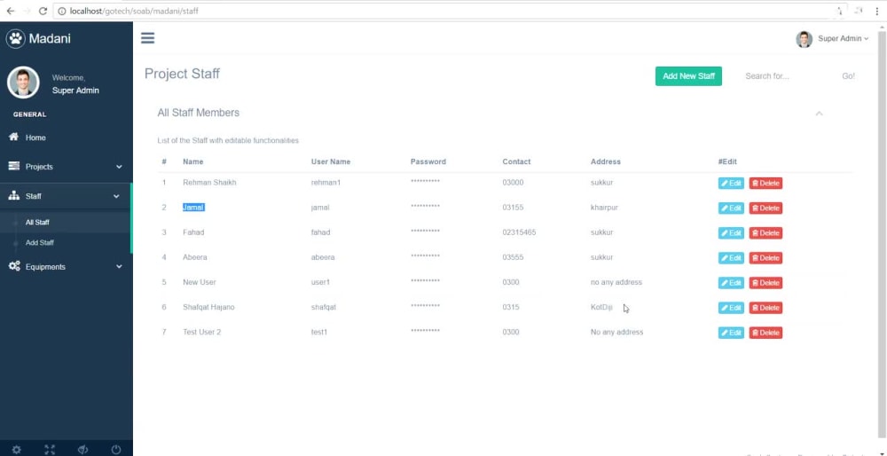
Task: Collapse All Staff Members panel chevron
Action: (819, 114)
